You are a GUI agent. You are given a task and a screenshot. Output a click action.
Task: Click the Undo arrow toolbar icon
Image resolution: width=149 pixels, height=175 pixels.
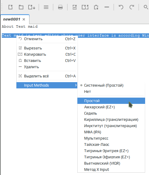121,7
